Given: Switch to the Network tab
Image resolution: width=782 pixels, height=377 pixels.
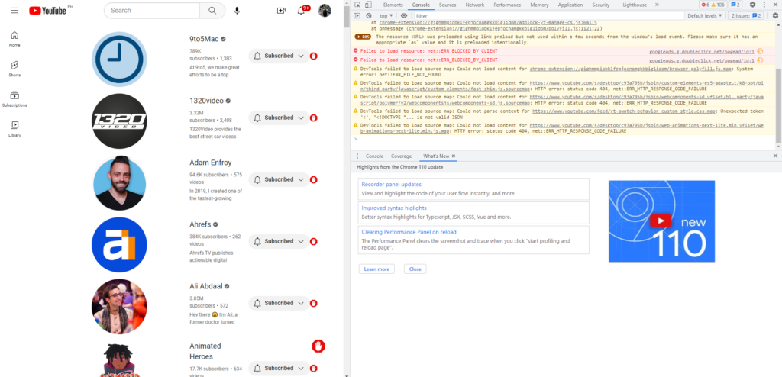Looking at the screenshot, I should tap(474, 5).
